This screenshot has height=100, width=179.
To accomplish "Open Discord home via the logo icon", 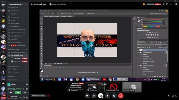I will pos(3,5).
